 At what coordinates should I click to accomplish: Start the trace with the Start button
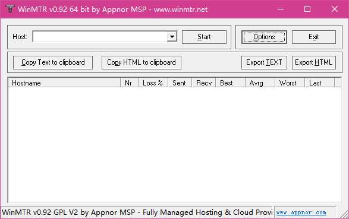click(x=204, y=37)
